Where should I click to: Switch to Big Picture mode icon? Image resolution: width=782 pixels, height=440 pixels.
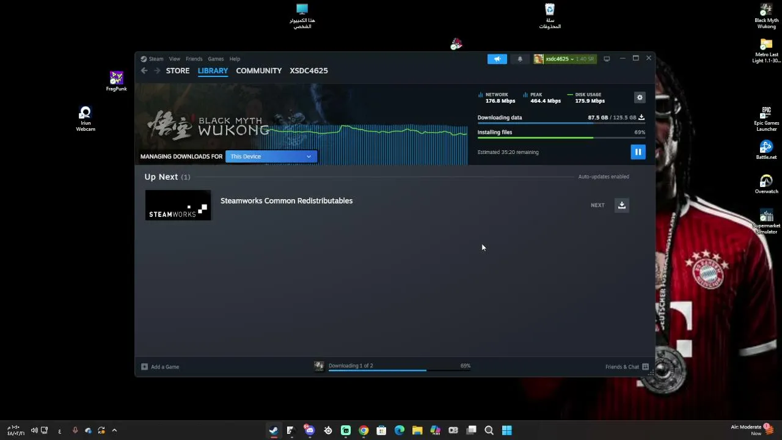coord(607,59)
